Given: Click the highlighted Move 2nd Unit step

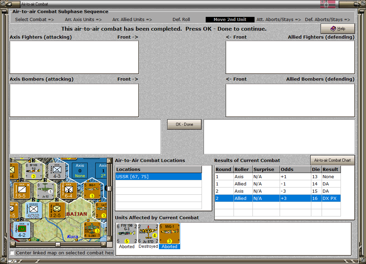Looking at the screenshot, I should coord(230,20).
